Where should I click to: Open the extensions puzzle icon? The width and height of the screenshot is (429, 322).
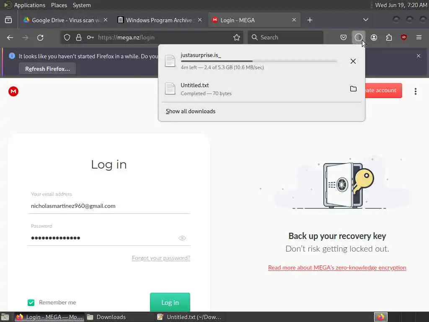point(389,37)
